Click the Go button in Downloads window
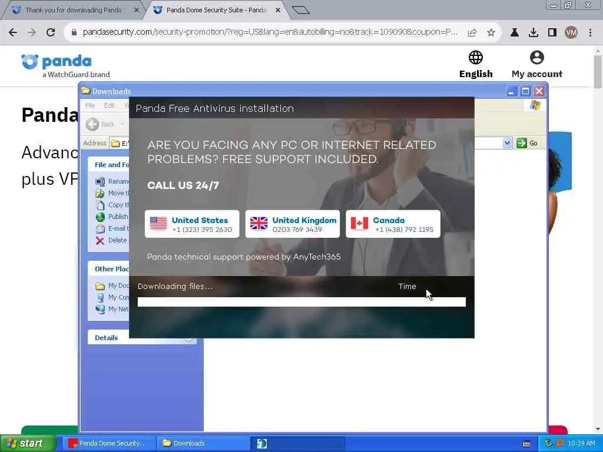Viewport: 603px width, 452px height. pos(527,143)
